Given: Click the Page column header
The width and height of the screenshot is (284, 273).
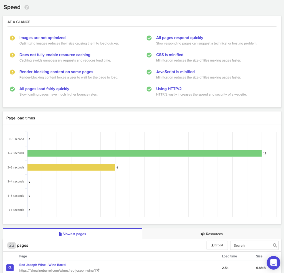Looking at the screenshot, I should (23, 256).
